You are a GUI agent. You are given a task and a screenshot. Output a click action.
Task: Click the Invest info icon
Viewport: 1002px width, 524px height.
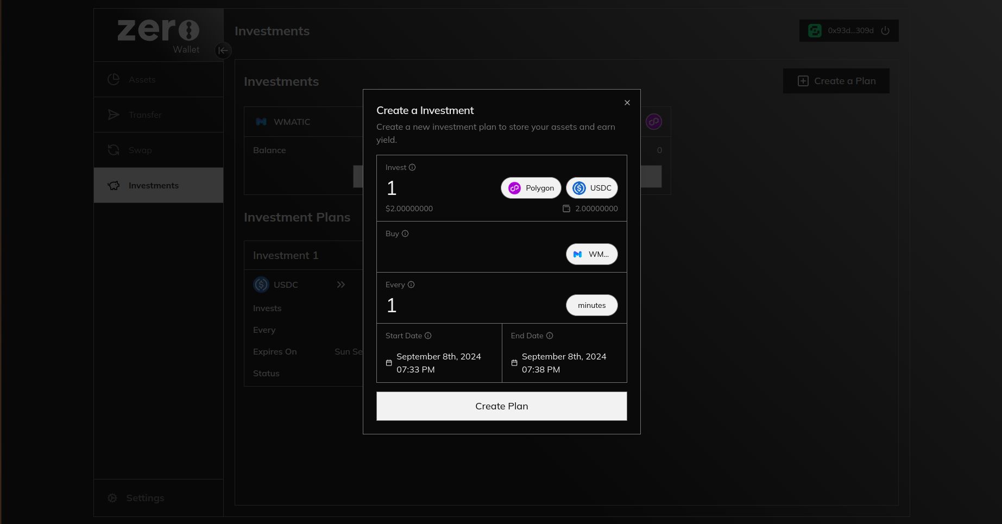coord(412,167)
